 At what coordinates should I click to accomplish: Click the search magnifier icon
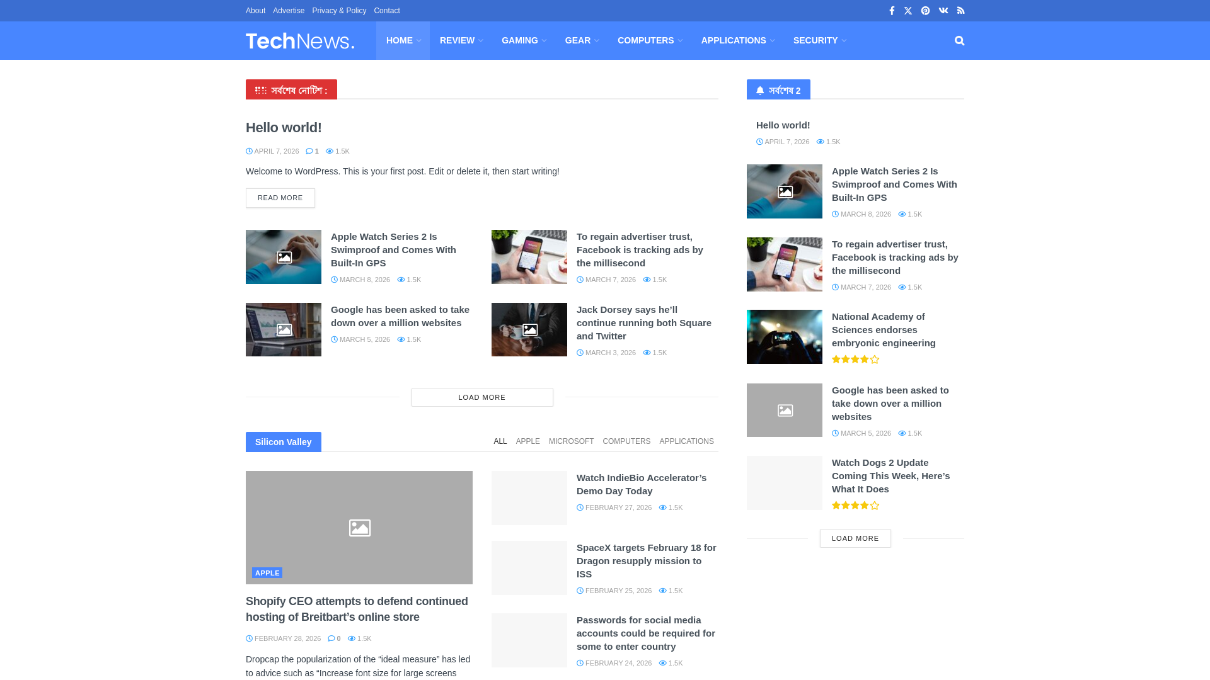coord(959,41)
